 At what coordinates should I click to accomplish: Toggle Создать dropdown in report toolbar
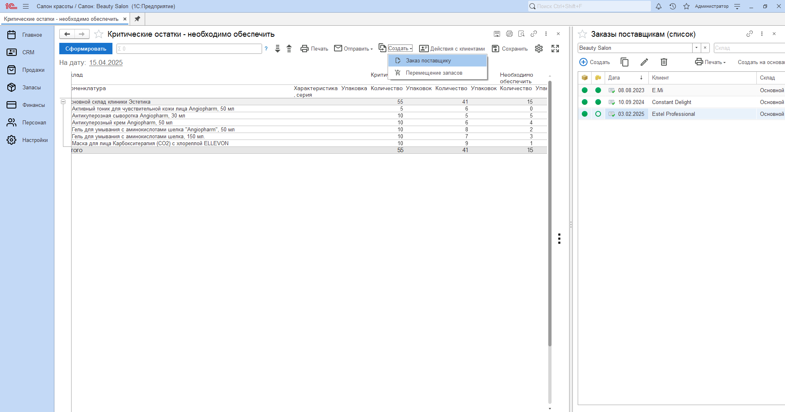tap(395, 48)
